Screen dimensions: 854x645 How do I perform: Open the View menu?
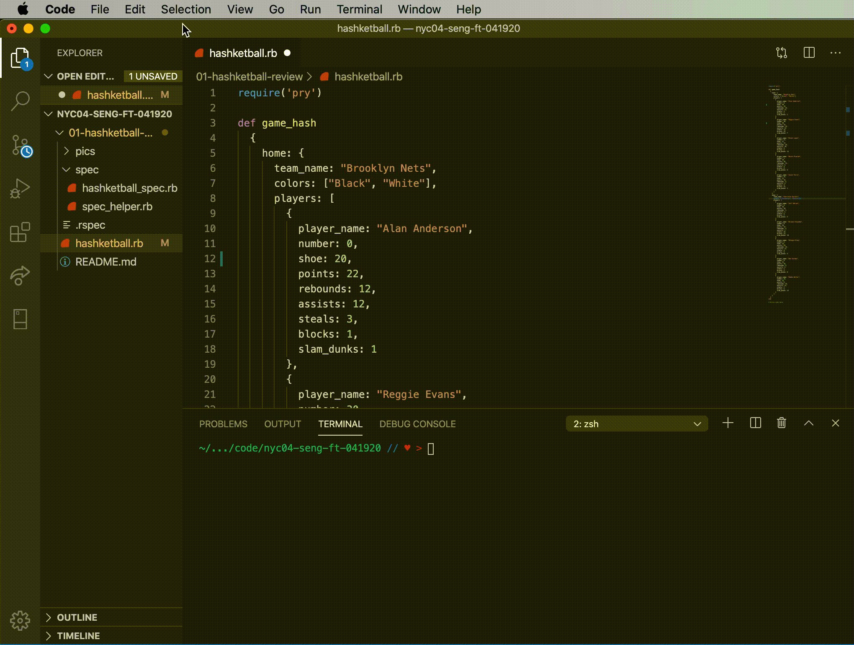(240, 9)
